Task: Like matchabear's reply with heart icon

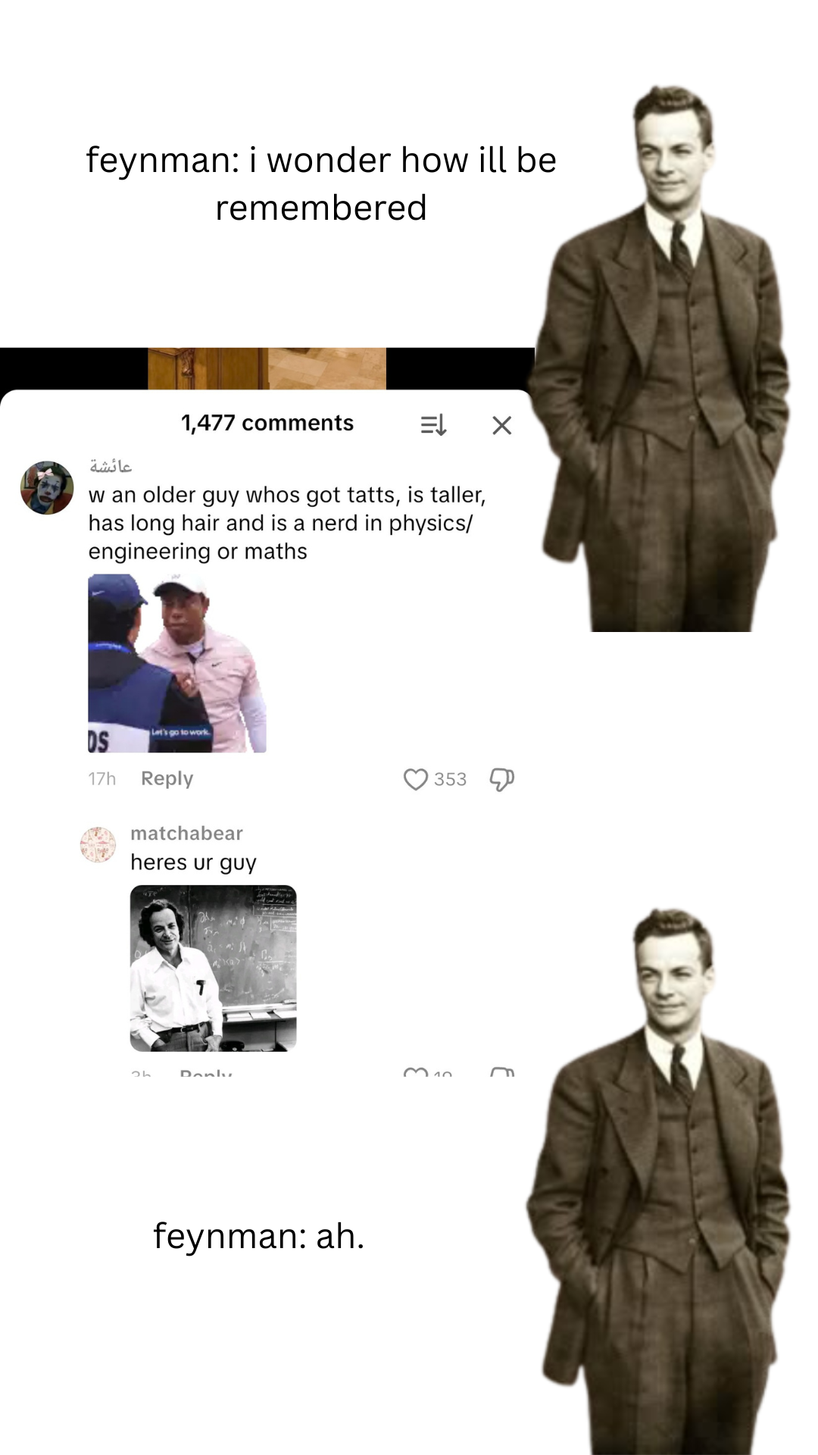Action: [416, 1072]
